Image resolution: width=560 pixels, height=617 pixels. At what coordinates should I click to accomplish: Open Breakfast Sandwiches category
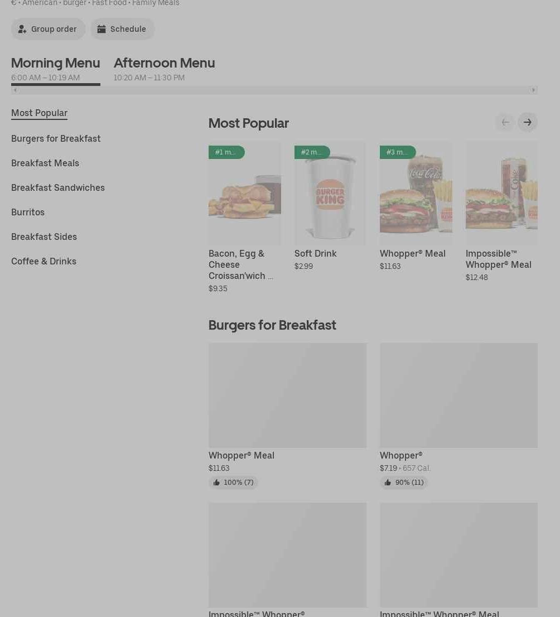[x=58, y=187]
